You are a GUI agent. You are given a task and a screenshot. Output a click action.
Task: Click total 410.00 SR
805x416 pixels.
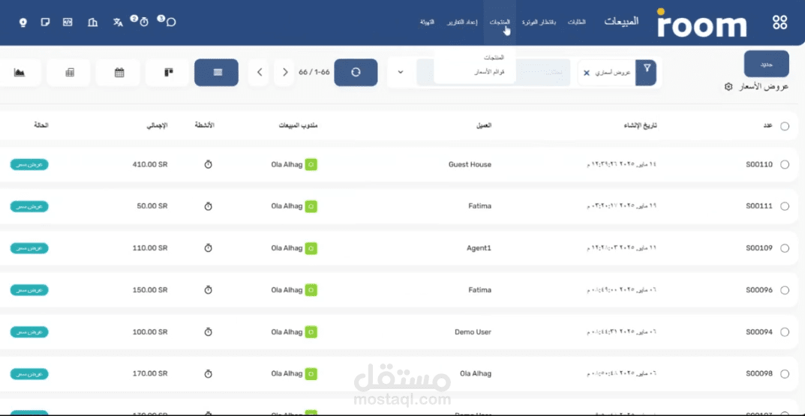pos(150,165)
